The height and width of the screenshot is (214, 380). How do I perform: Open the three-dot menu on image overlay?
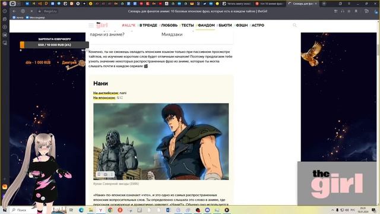[112, 174]
